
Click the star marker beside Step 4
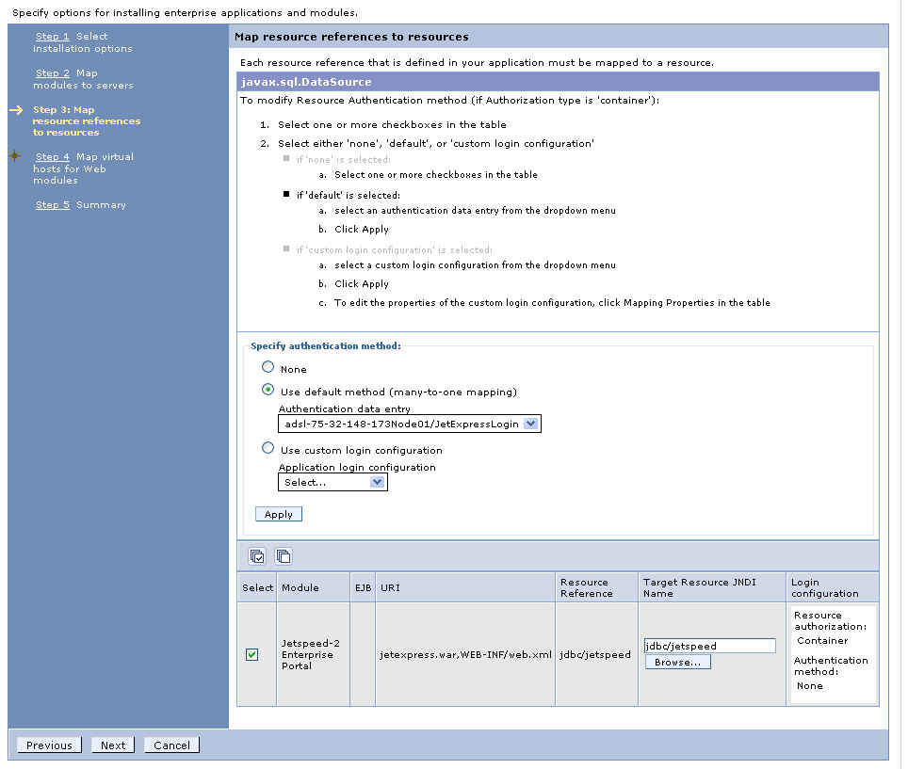15,156
